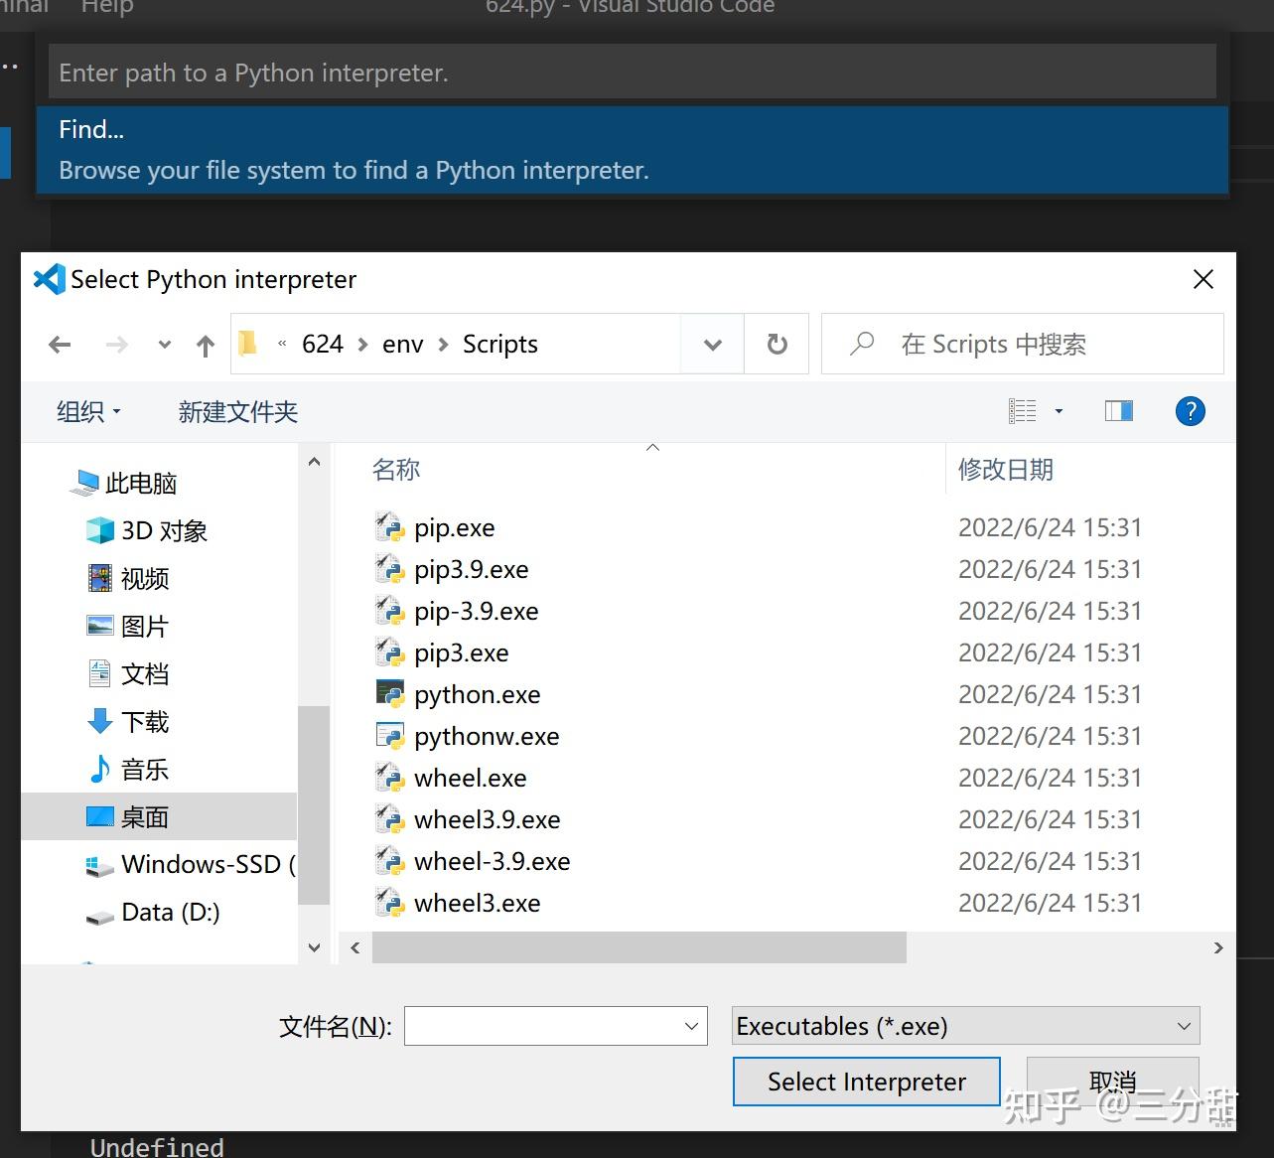
Task: Click the Select Interpreter button
Action: click(866, 1082)
